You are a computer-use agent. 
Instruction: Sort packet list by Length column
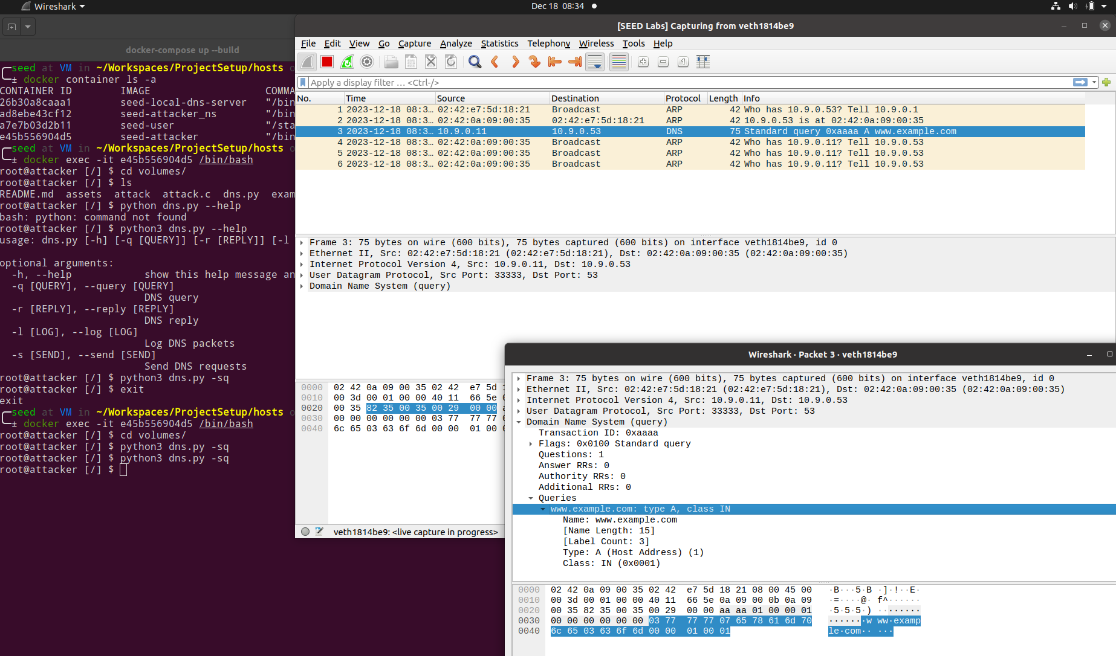point(724,98)
